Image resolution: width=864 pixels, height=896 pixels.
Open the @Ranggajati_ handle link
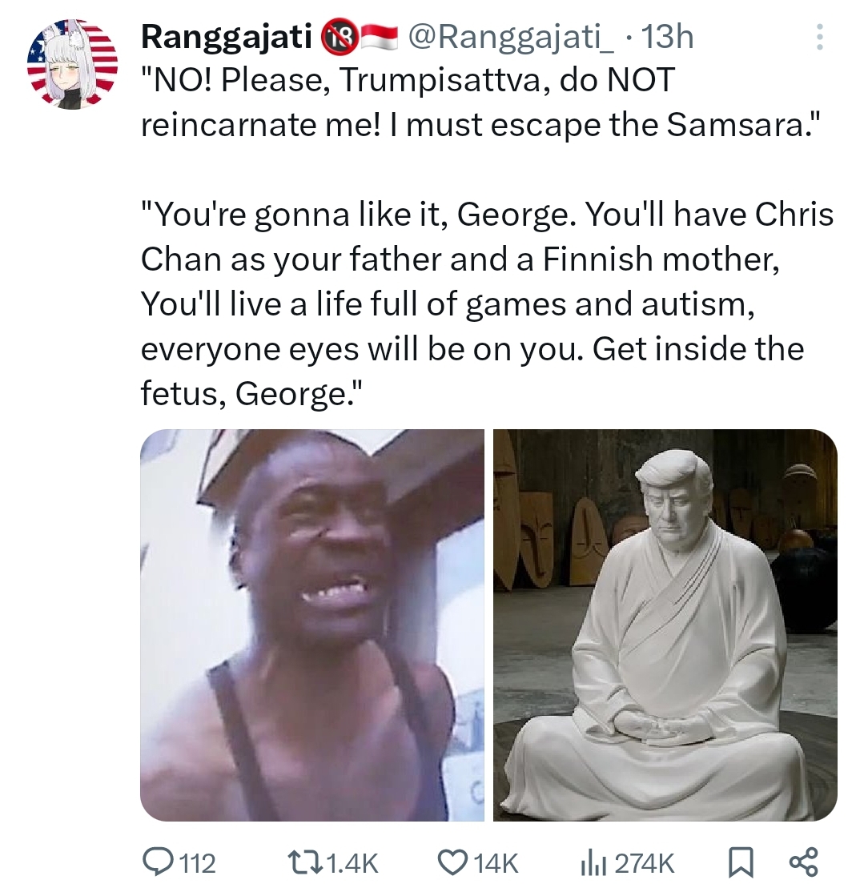click(511, 38)
